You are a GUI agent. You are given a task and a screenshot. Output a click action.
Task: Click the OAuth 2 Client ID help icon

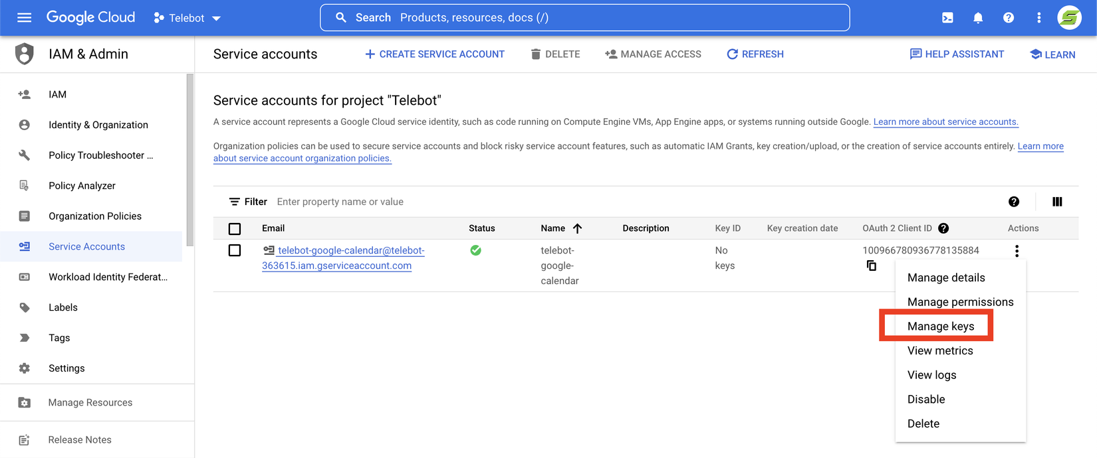[x=943, y=228]
